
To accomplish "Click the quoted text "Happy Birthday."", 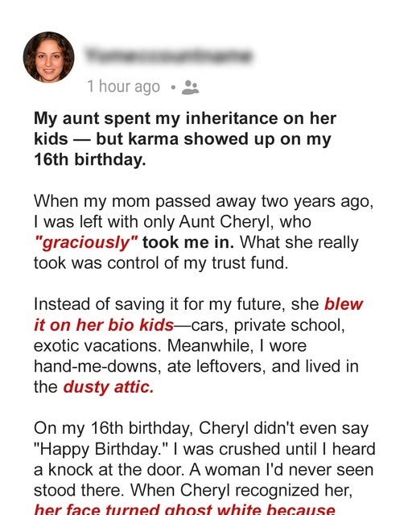I will pyautogui.click(x=101, y=450).
